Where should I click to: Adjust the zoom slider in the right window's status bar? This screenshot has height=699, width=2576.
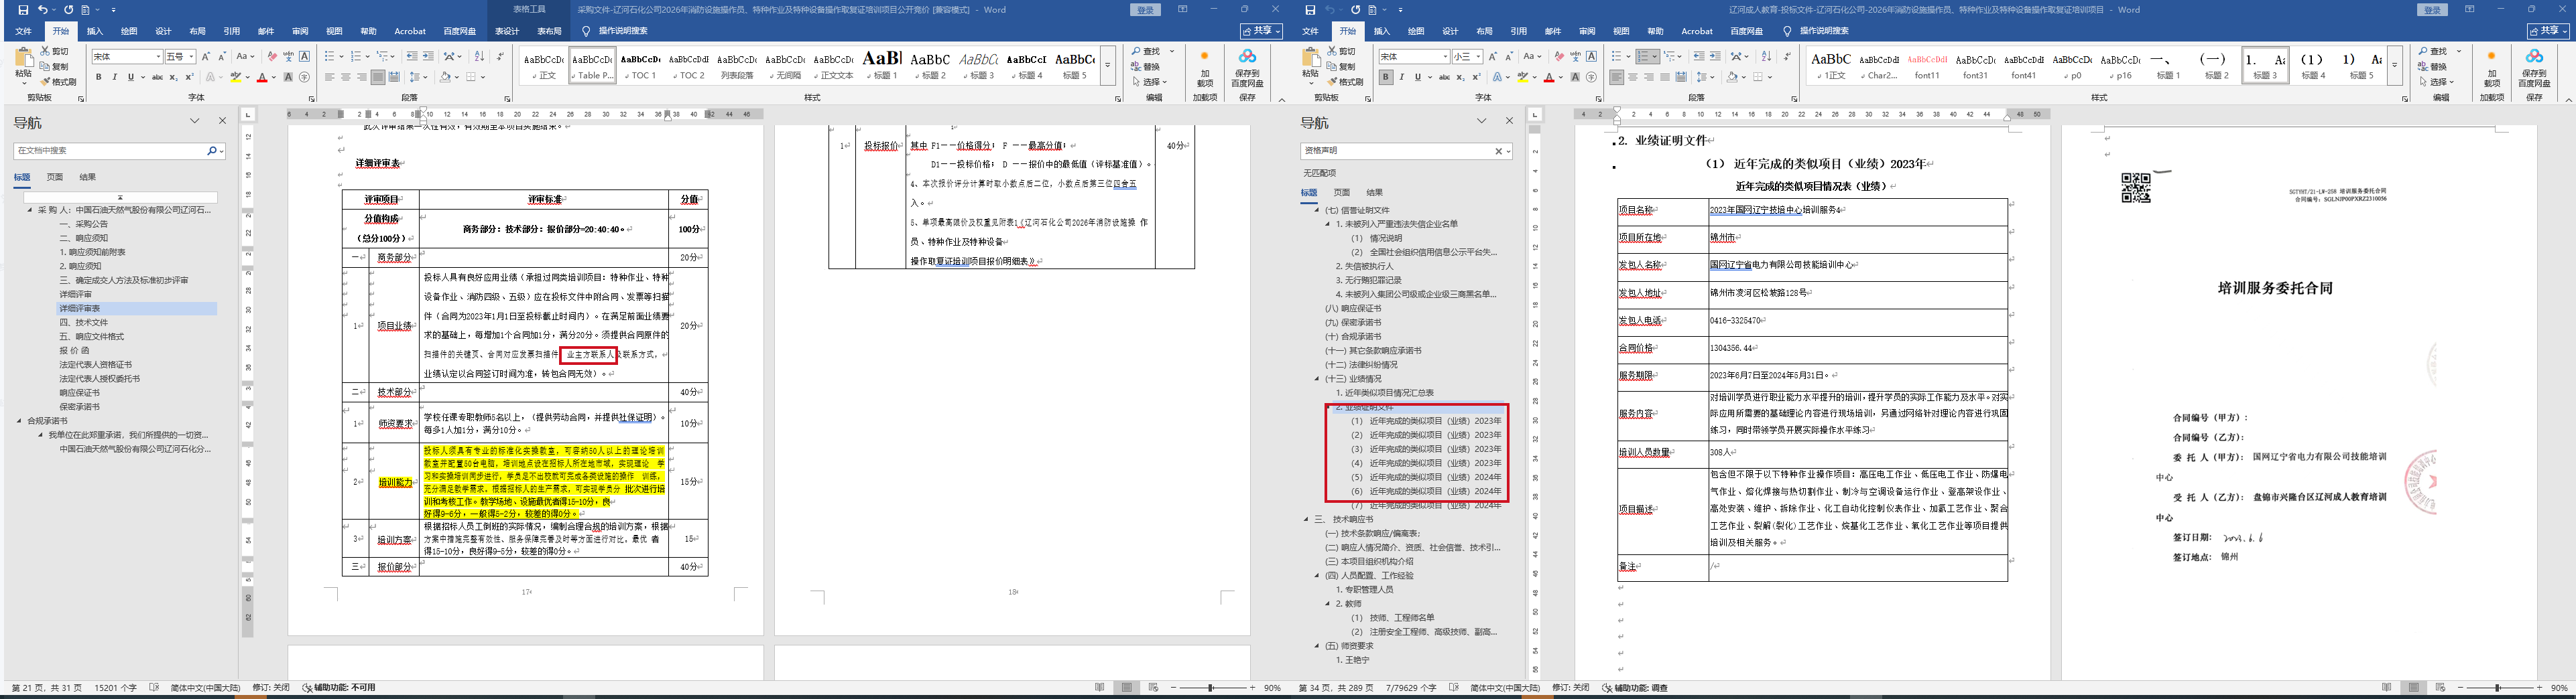pyautogui.click(x=2497, y=688)
